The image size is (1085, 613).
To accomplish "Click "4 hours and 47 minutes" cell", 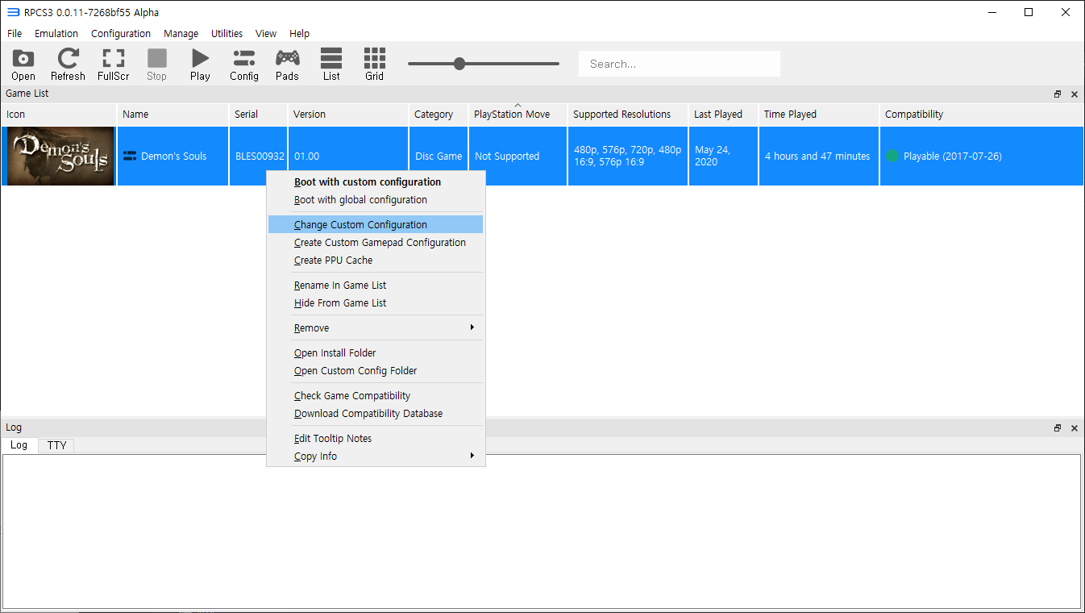I will coord(817,156).
